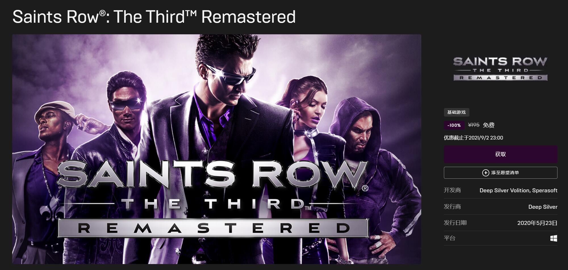568x270 pixels.
Task: Click the 平台 platform row label
Action: pos(450,238)
